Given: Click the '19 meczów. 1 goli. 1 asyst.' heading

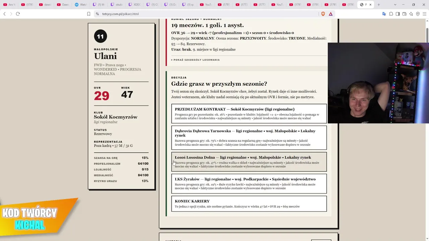Looking at the screenshot, I should pyautogui.click(x=207, y=25).
